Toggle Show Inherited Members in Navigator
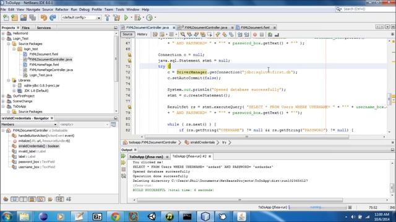The image size is (396, 222). [x=6, y=199]
